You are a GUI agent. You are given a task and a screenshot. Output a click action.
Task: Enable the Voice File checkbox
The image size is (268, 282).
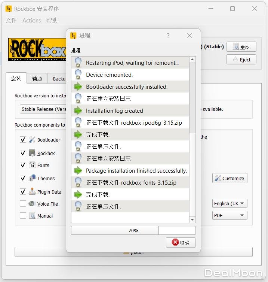coord(23,204)
